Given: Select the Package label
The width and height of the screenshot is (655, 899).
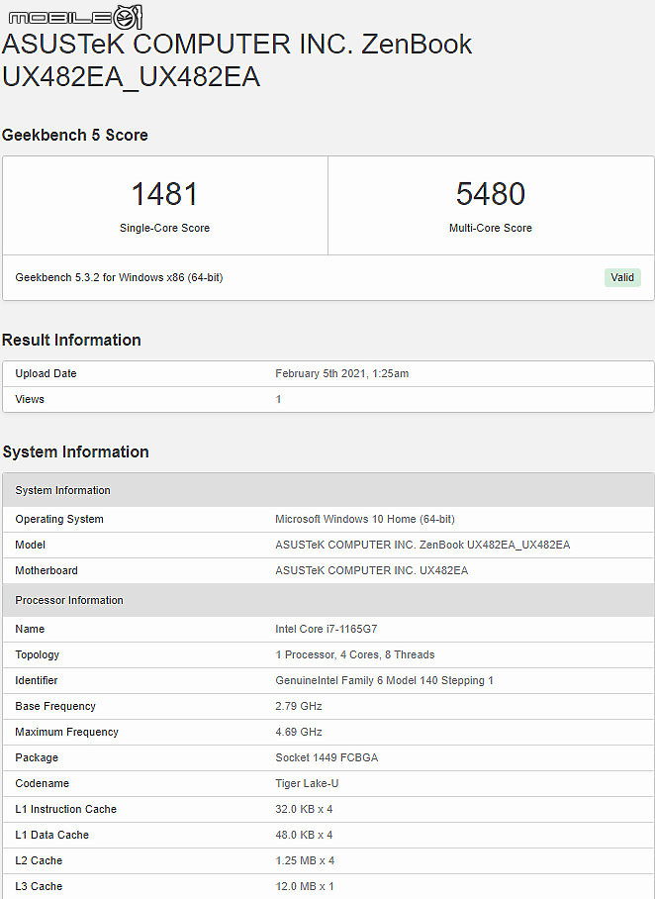Looking at the screenshot, I should point(37,758).
